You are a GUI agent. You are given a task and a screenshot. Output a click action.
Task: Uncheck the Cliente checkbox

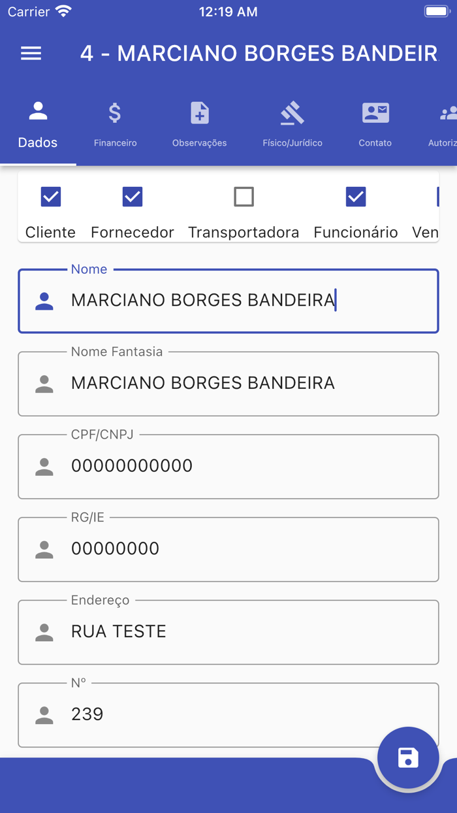point(50,197)
